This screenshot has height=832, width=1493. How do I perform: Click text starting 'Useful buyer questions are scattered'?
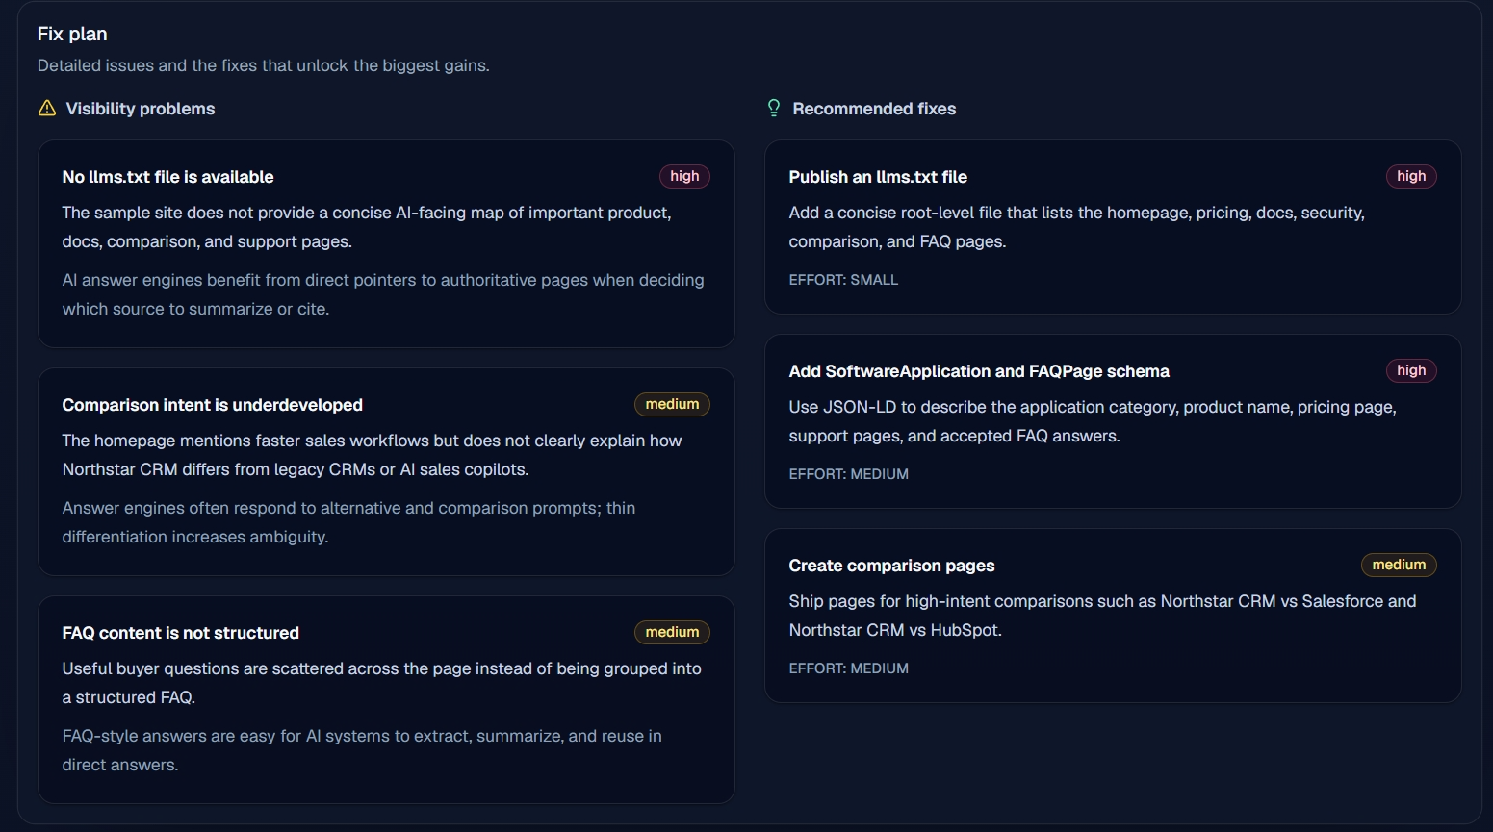click(381, 683)
